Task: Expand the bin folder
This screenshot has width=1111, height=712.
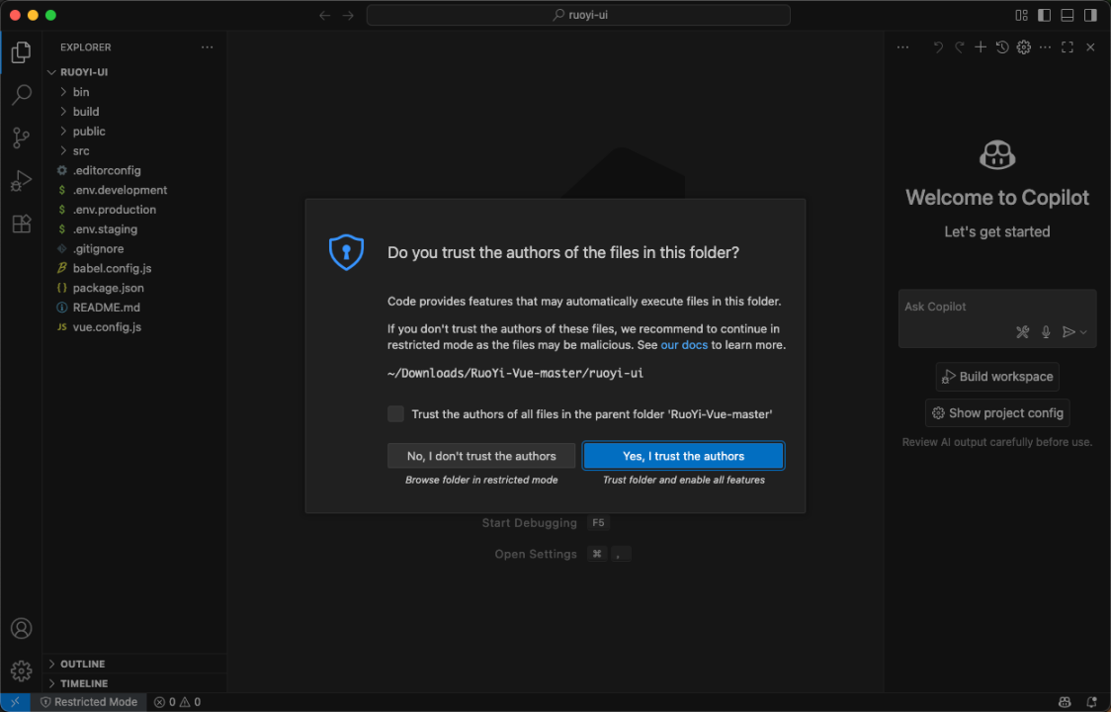Action: (x=134, y=92)
